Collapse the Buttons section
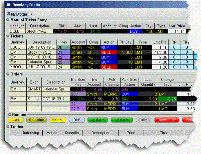 coord(8,115)
